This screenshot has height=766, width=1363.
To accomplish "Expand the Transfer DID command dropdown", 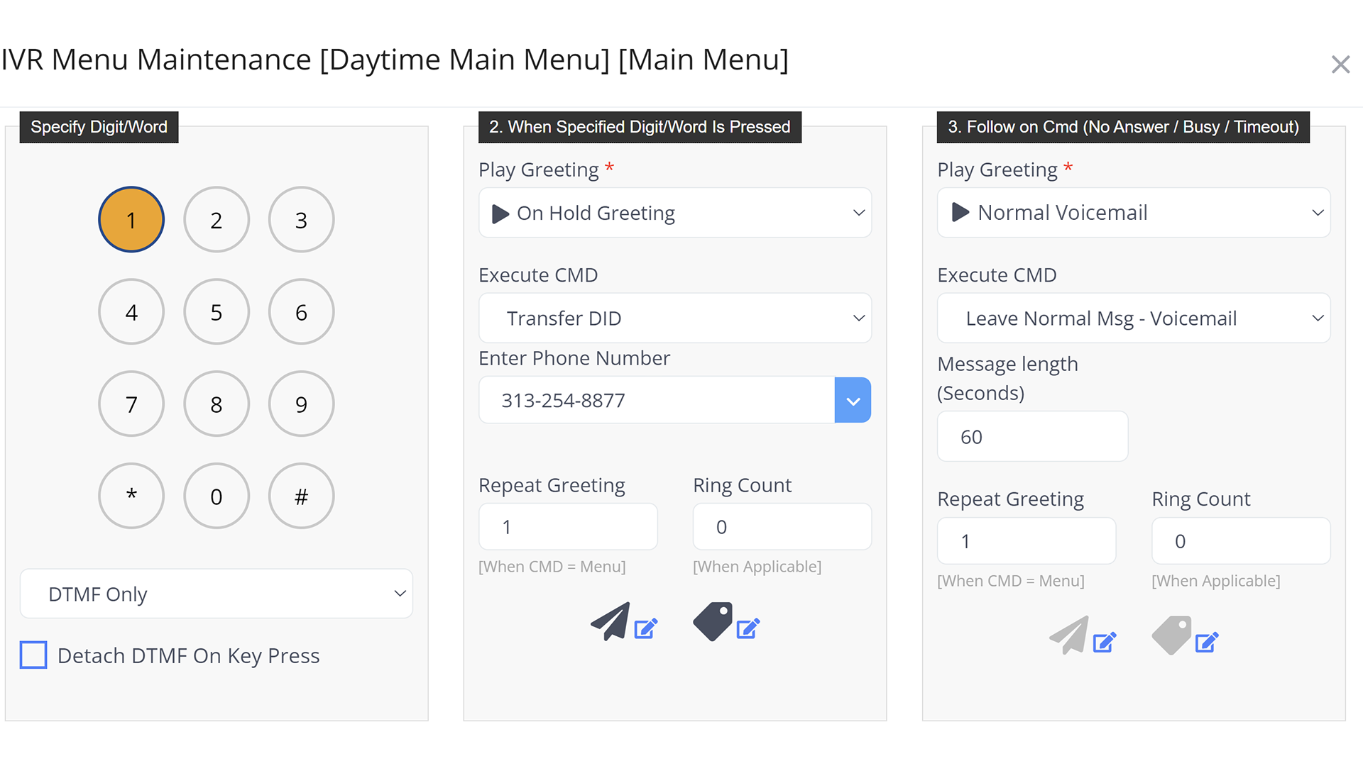I will tap(674, 318).
